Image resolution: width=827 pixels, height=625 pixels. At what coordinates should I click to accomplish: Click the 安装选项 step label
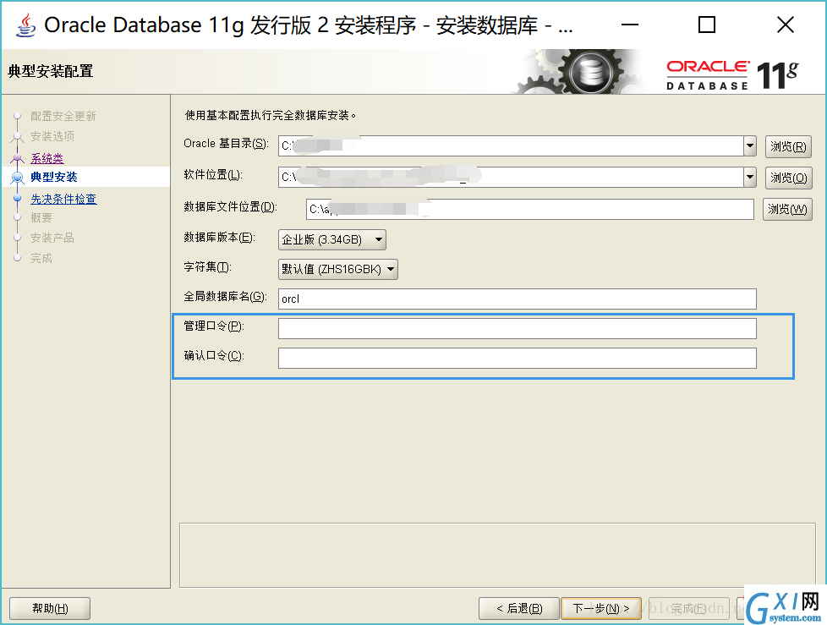click(52, 136)
